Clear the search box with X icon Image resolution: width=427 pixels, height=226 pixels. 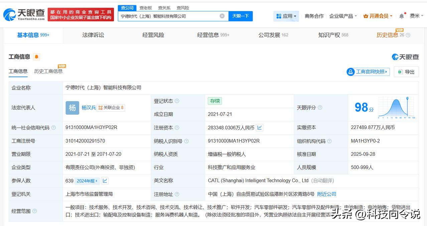click(x=222, y=16)
